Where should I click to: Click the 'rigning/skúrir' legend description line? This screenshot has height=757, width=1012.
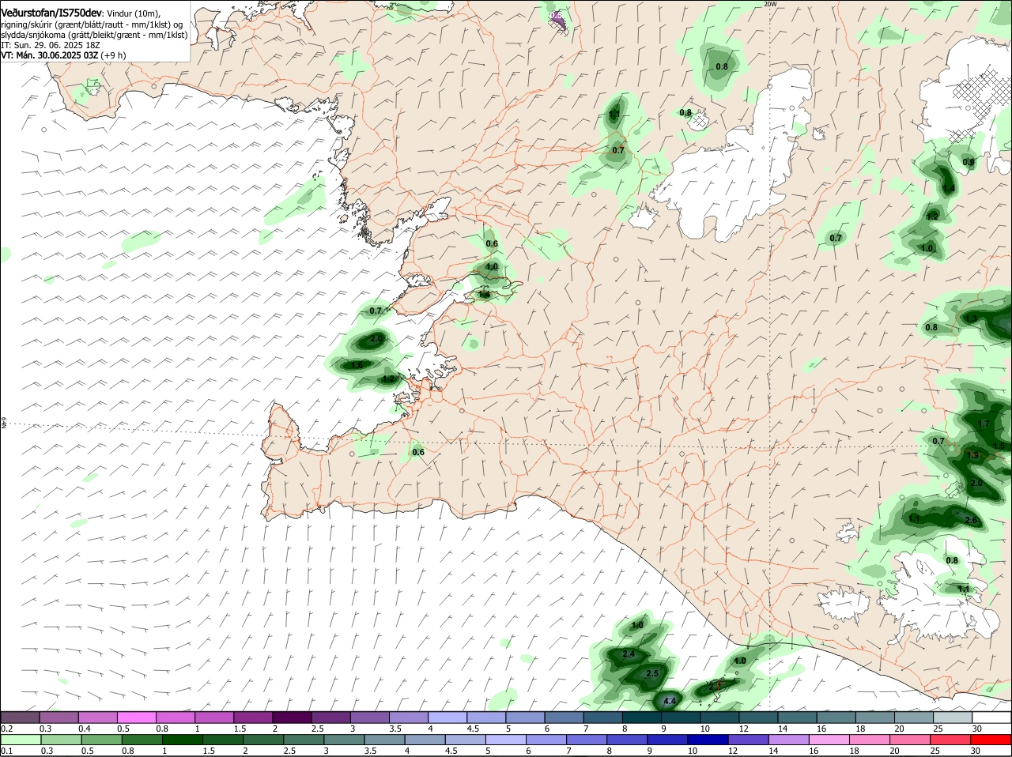click(93, 24)
